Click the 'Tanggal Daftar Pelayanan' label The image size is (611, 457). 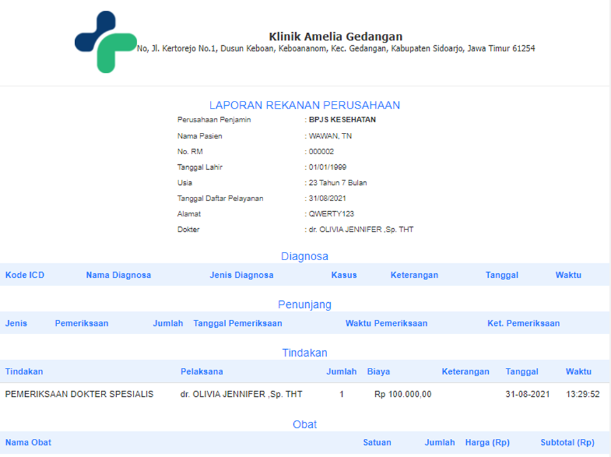coord(220,199)
